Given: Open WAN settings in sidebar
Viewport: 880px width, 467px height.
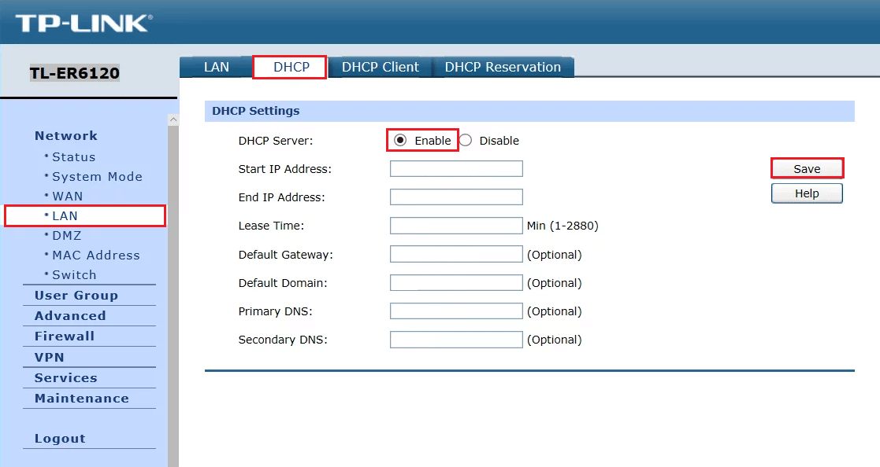Looking at the screenshot, I should 67,196.
